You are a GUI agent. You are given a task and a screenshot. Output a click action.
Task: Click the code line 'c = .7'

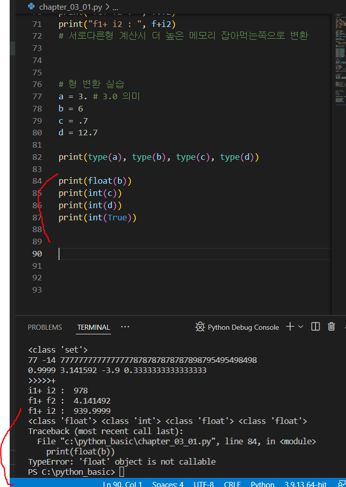coord(73,121)
